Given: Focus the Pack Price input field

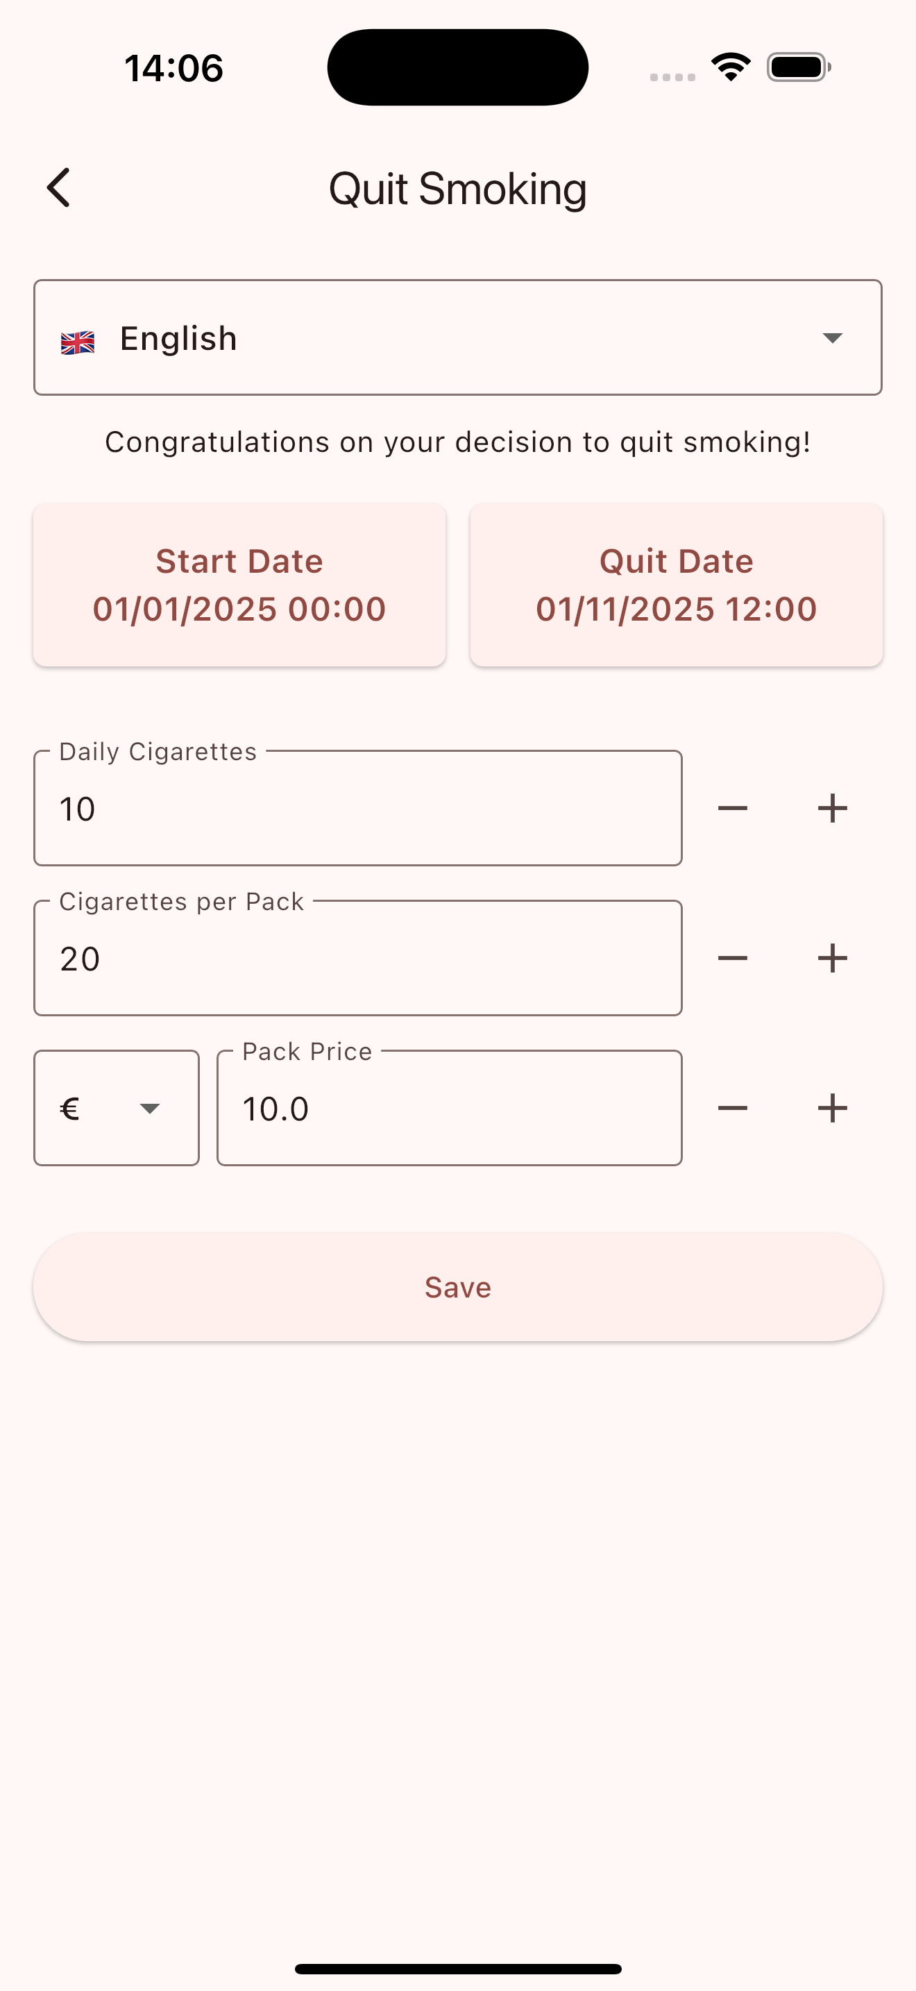Looking at the screenshot, I should click(x=449, y=1109).
